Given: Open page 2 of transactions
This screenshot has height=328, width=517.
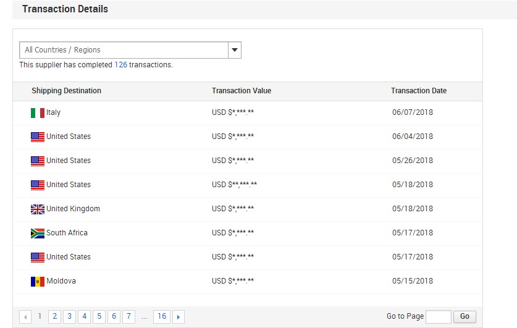Looking at the screenshot, I should pyautogui.click(x=54, y=316).
